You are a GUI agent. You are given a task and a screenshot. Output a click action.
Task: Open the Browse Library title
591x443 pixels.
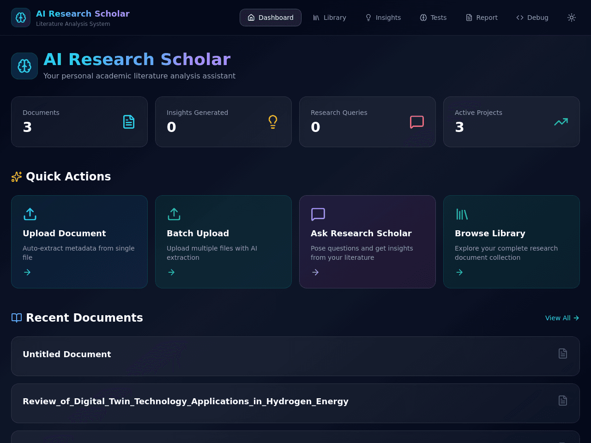[490, 233]
